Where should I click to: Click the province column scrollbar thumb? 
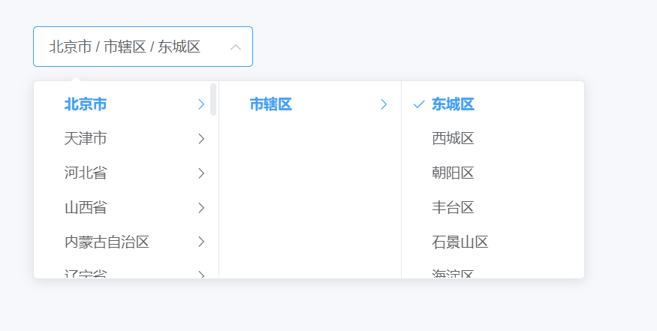click(x=213, y=99)
